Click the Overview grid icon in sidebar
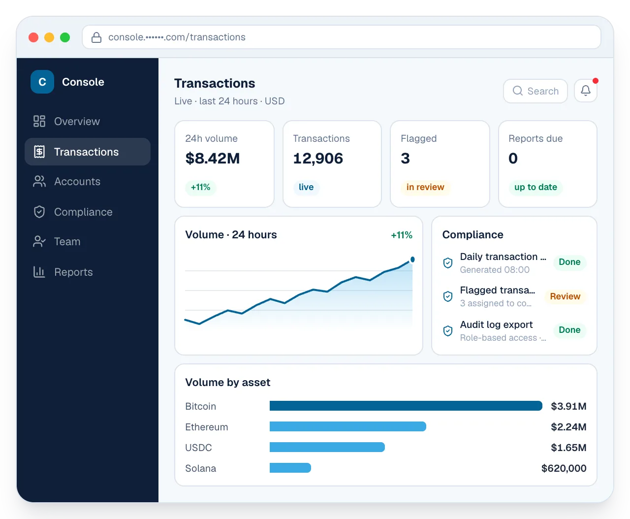Screen dimensions: 630x519 [x=39, y=121]
